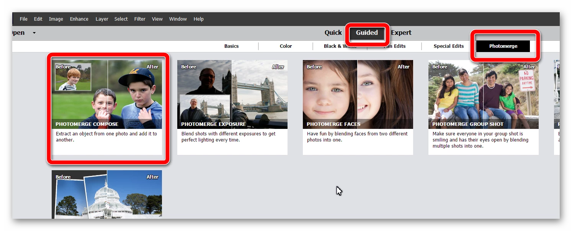Screen dimensions: 572x231
Task: Click 'Extract an object from one photo' description
Action: [x=106, y=137]
